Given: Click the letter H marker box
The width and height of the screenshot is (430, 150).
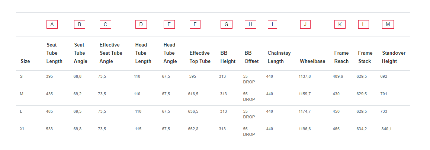Looking at the screenshot, I should point(250,25).
